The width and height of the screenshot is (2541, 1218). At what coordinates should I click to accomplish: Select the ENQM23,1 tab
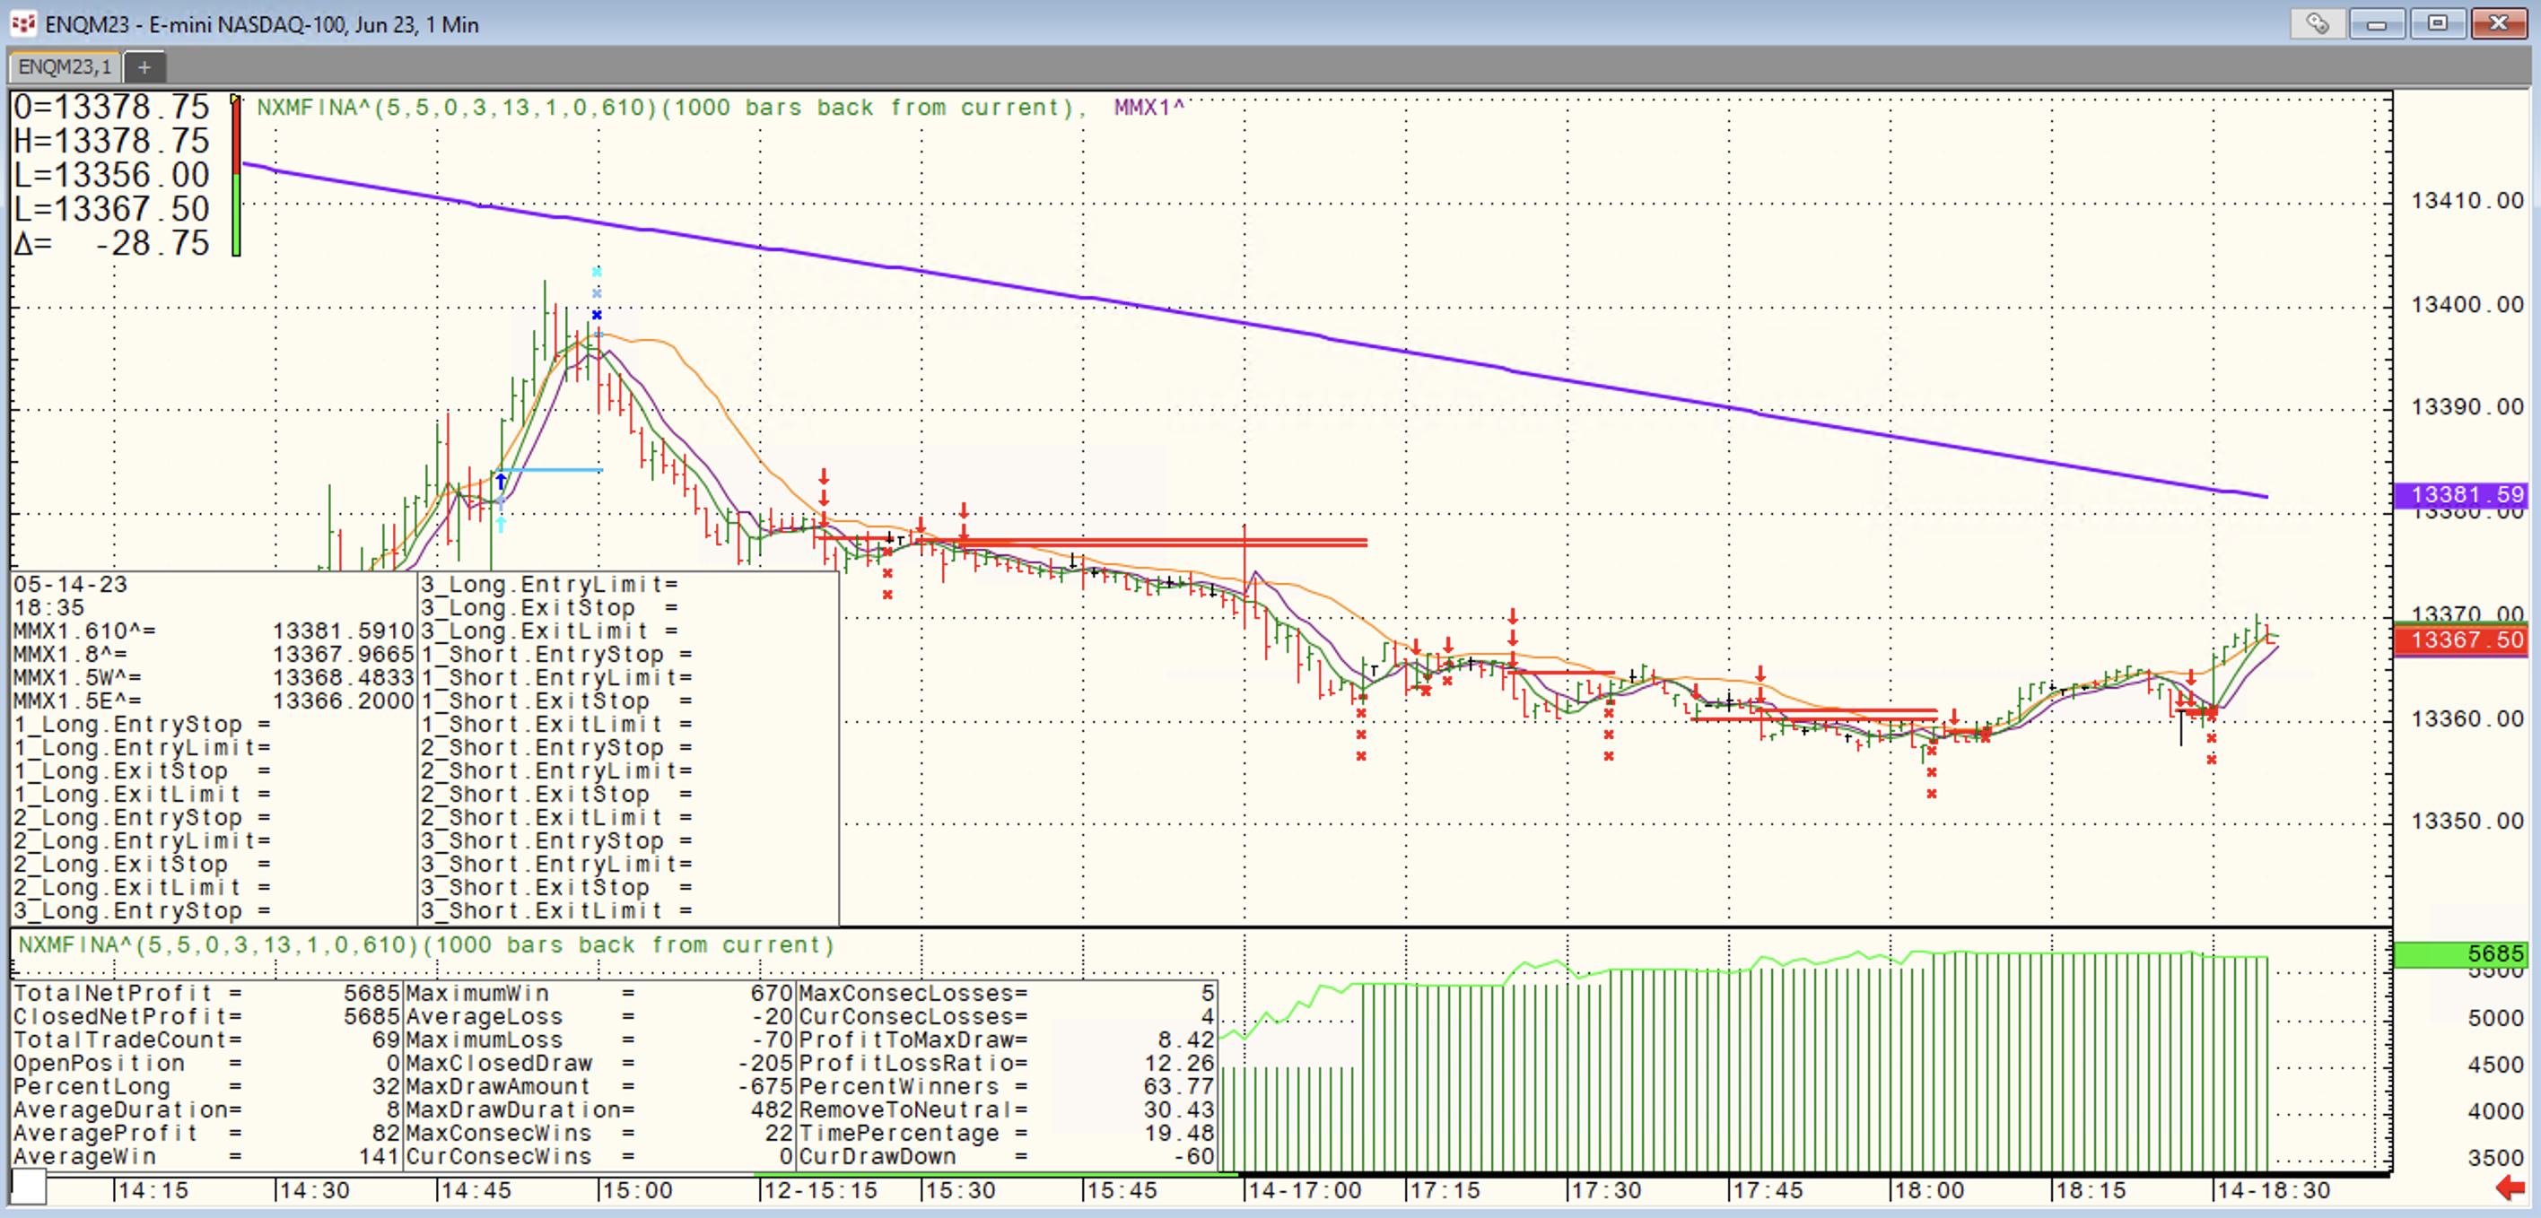[x=64, y=67]
